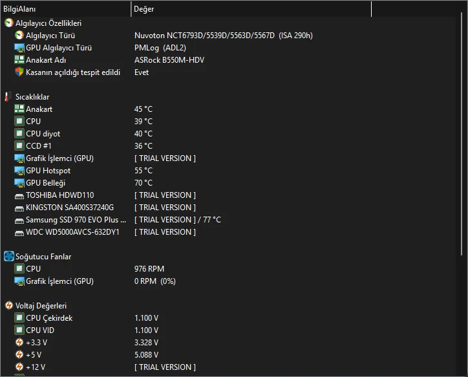Viewport: 468px width, 377px height.
Task: Select the CPU Çekirdek voltage row
Action: pyautogui.click(x=49, y=318)
